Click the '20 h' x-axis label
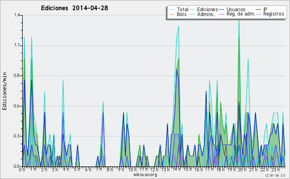Viewport: 290px width, 179px height. 242,169
